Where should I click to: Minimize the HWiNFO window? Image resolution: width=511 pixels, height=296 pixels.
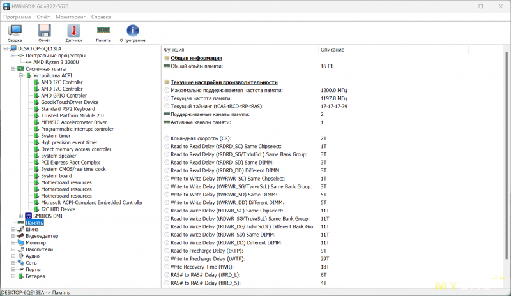(x=461, y=6)
